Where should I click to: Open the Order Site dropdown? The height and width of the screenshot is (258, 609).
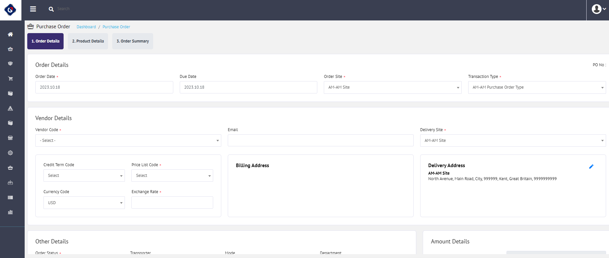[x=392, y=87]
